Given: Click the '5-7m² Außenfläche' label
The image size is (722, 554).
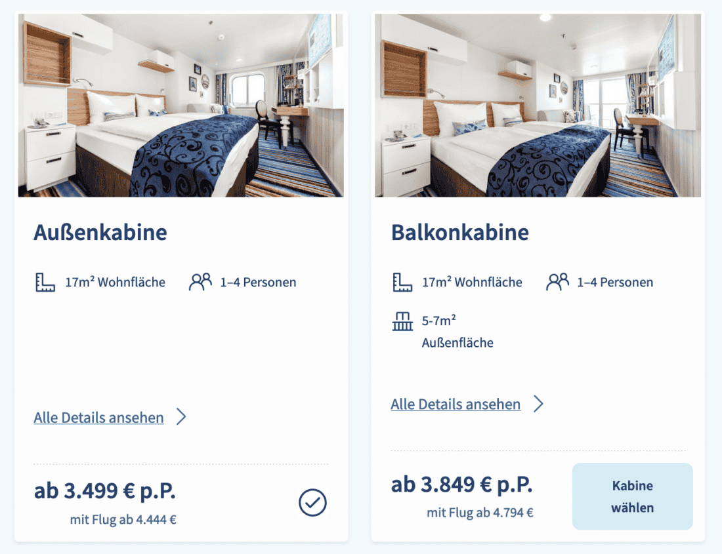Looking at the screenshot, I should 457,332.
